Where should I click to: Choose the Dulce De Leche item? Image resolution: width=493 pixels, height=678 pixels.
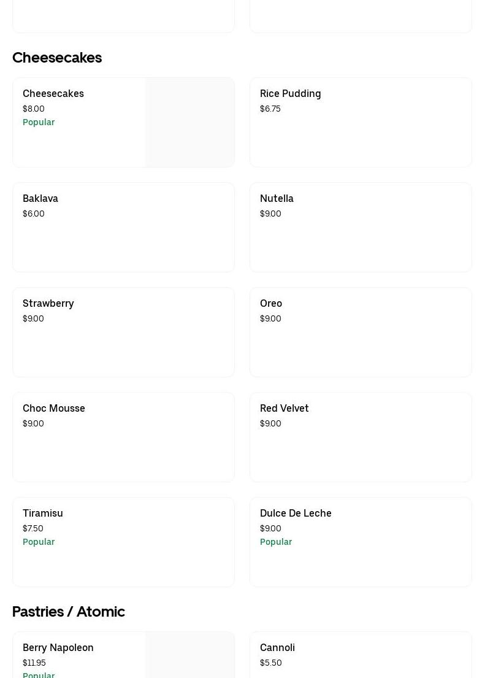(361, 542)
